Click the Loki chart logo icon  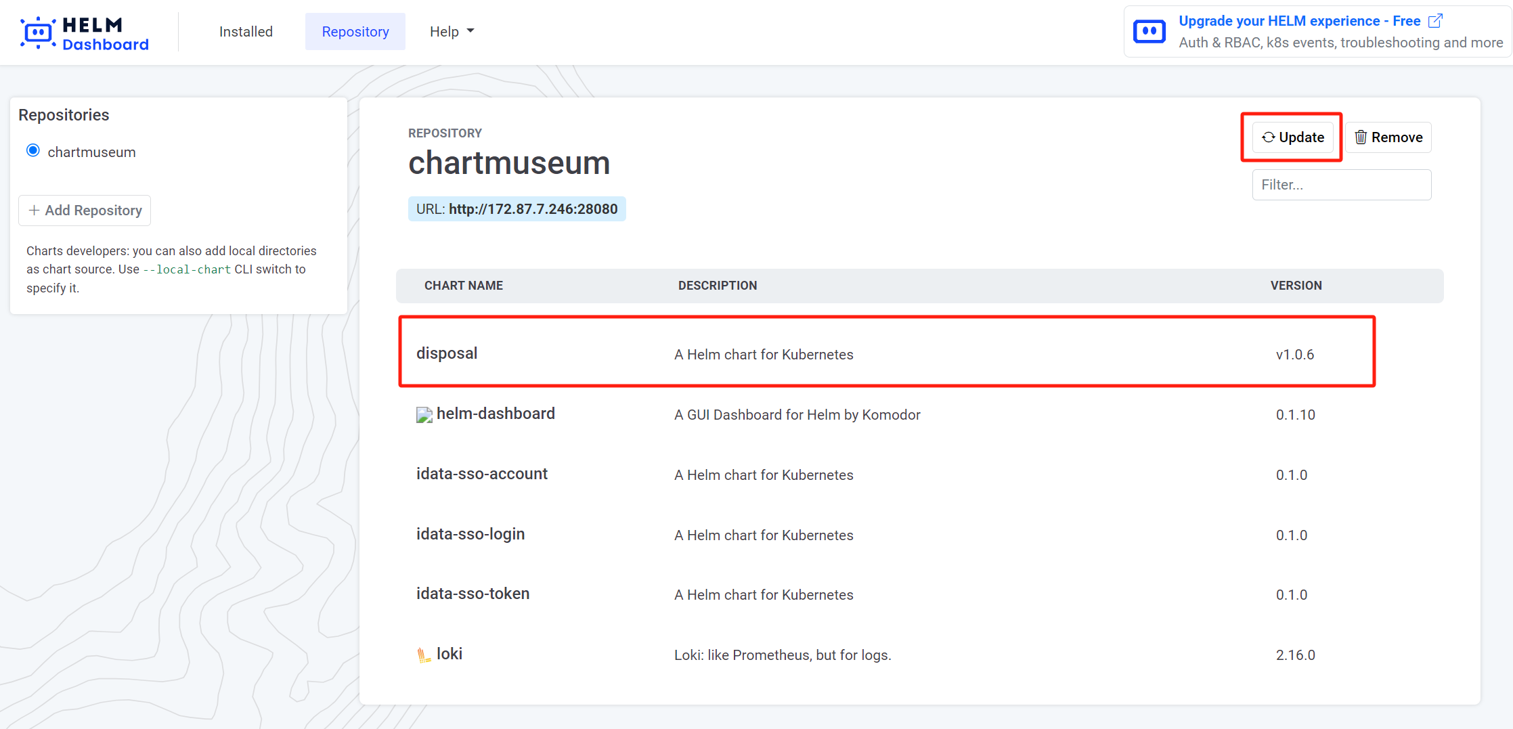pos(423,653)
